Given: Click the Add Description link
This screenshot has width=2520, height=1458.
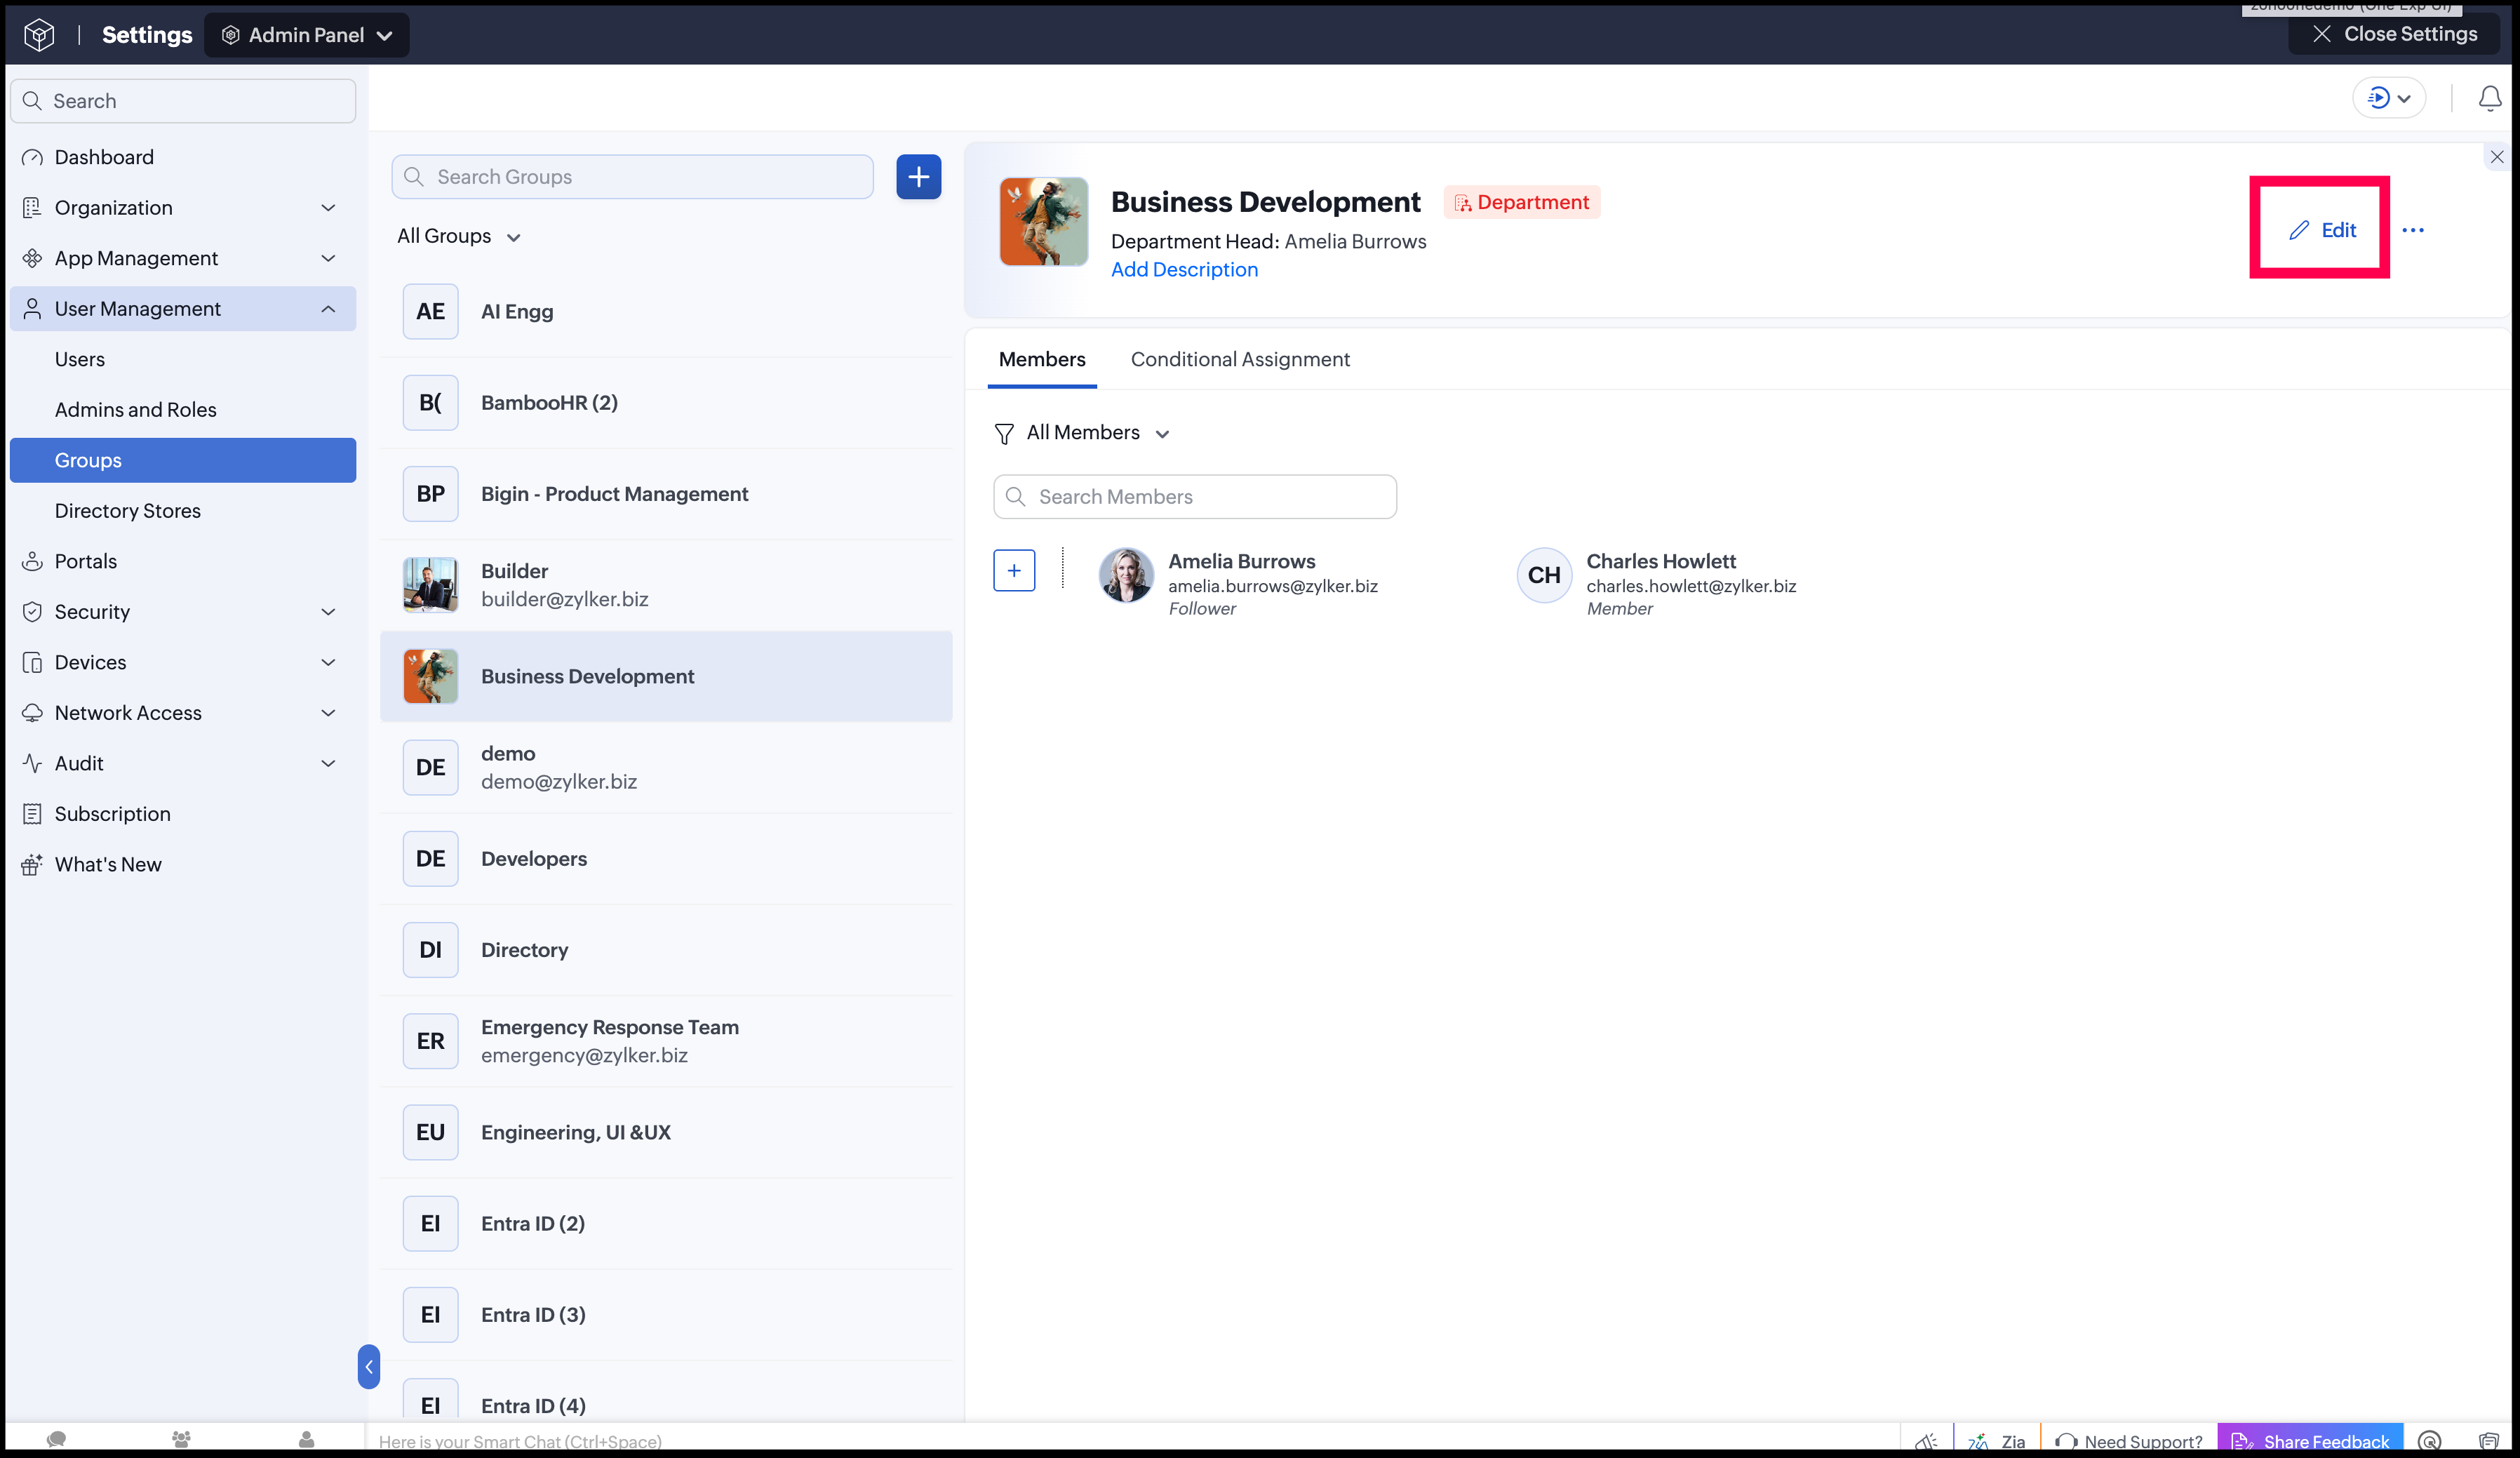Looking at the screenshot, I should tap(1184, 269).
